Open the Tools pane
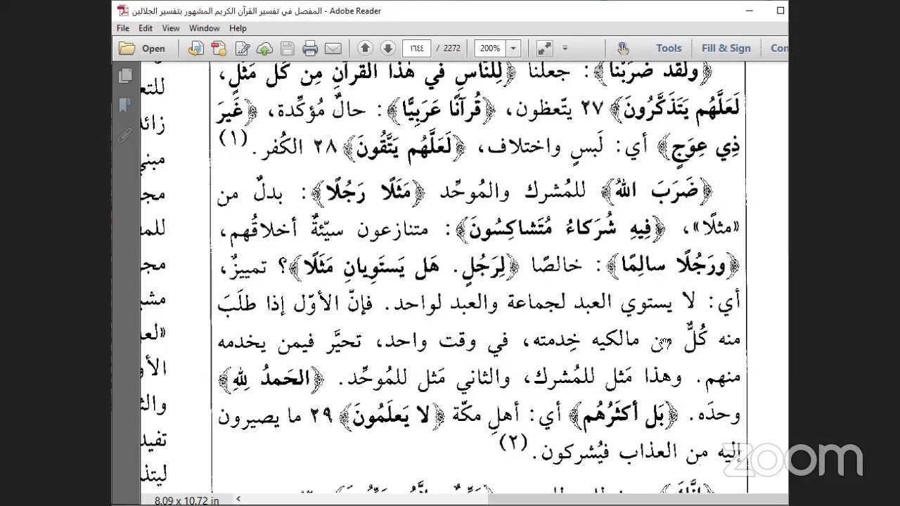 tap(669, 48)
